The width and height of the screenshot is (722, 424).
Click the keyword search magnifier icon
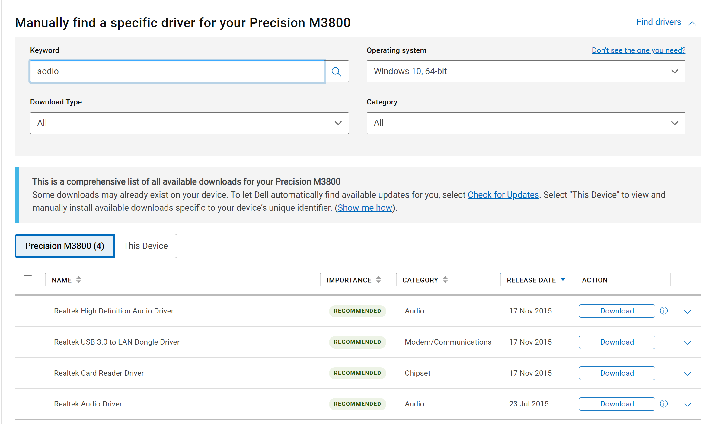336,72
